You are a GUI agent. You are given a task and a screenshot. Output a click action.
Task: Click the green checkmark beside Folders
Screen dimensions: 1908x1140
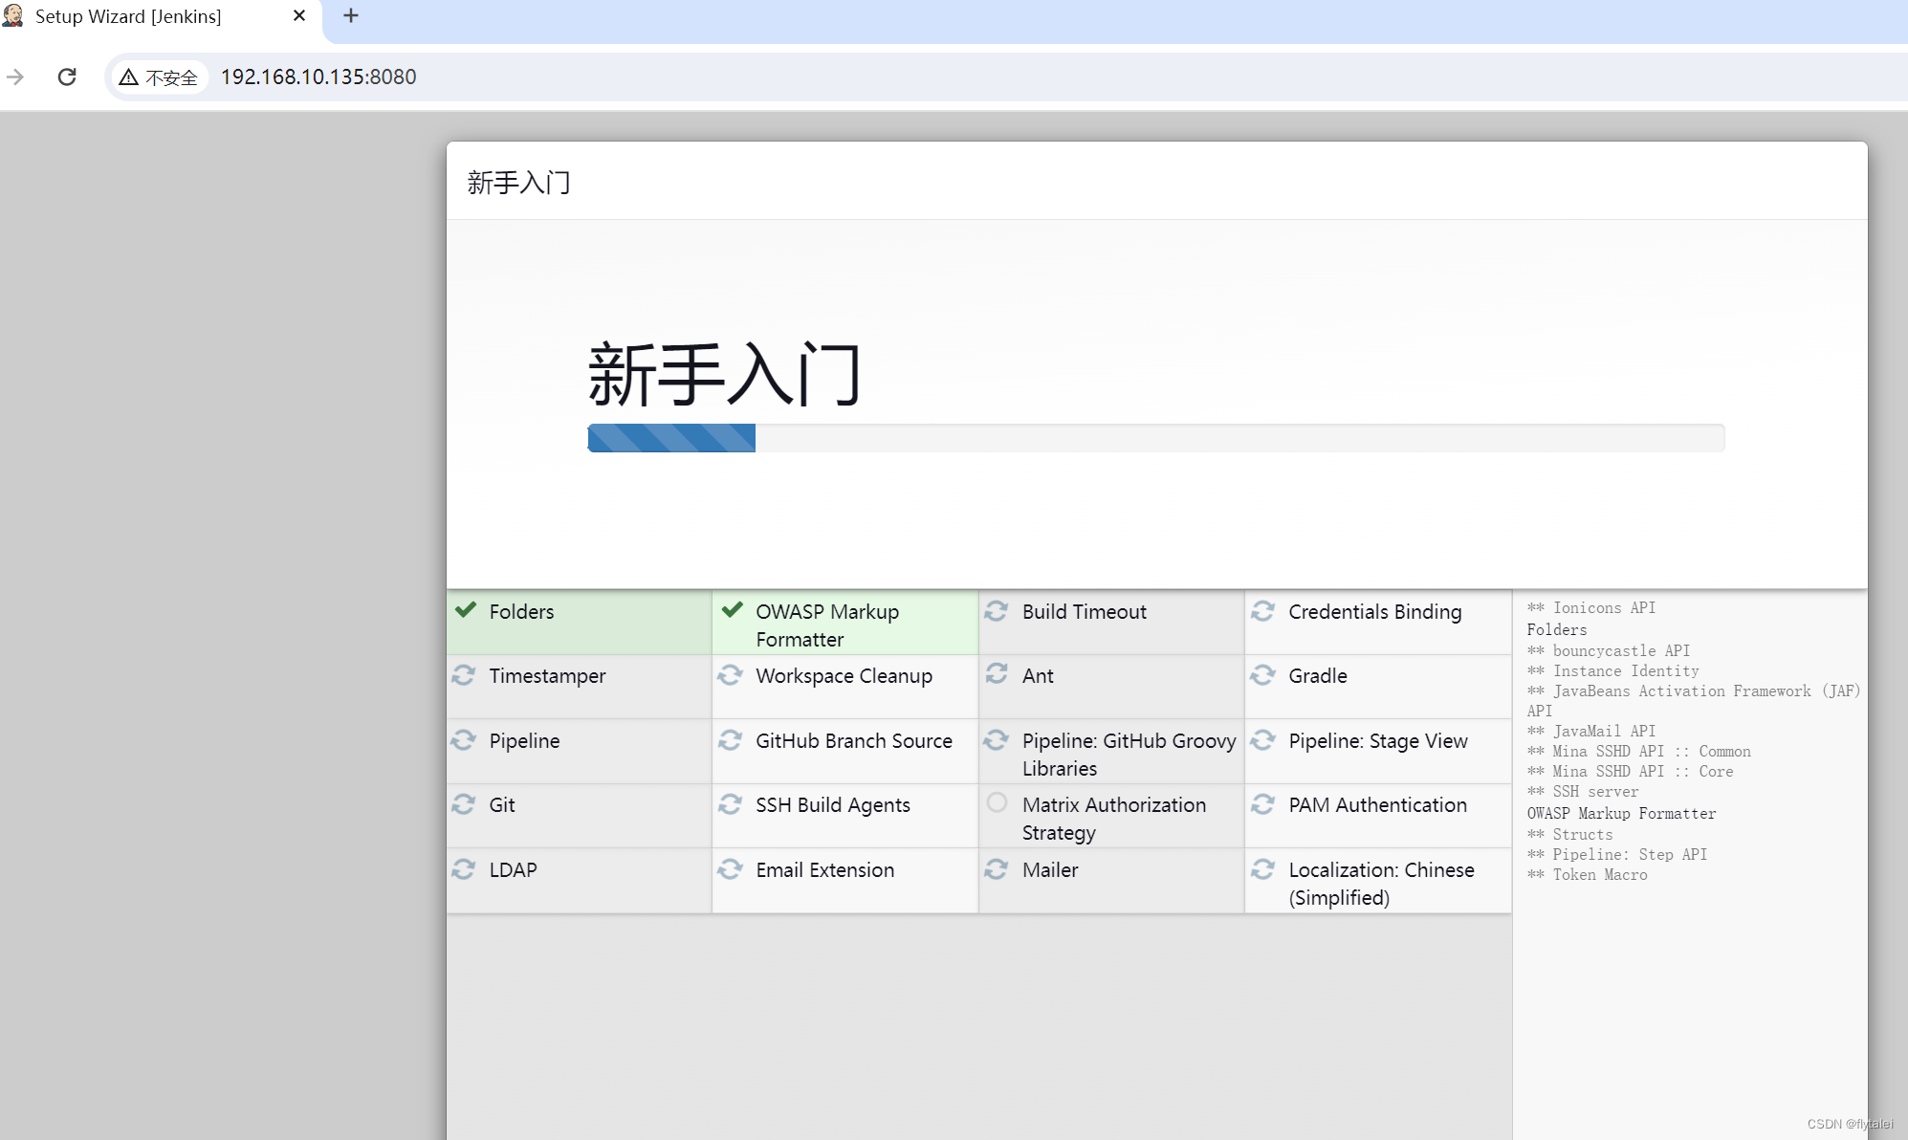pyautogui.click(x=466, y=610)
